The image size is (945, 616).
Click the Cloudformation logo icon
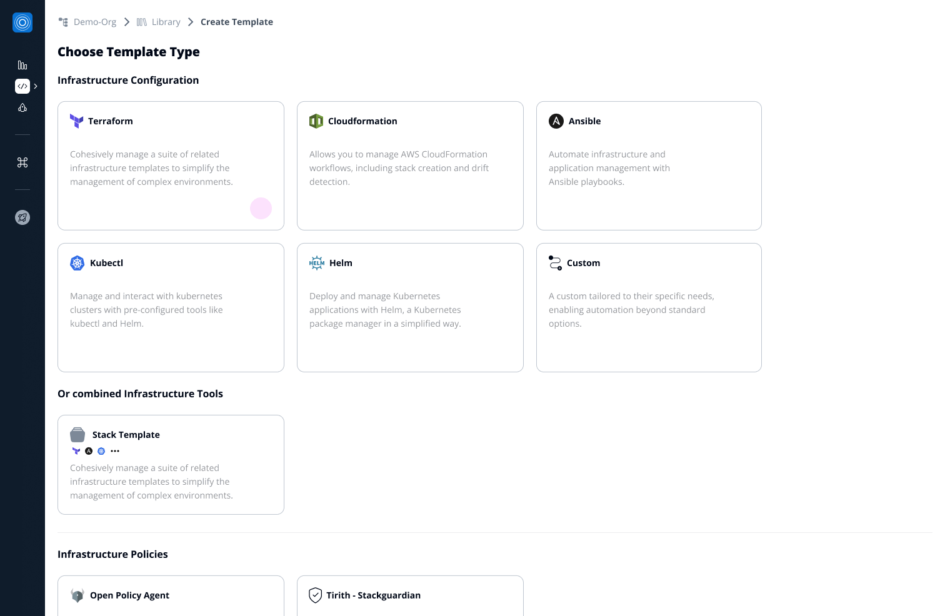316,121
